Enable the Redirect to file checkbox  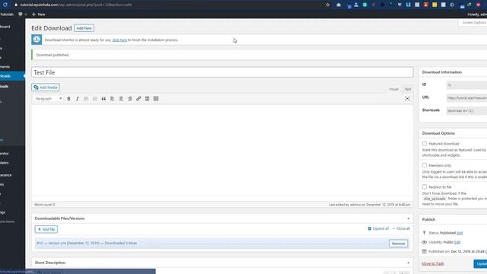click(425, 186)
